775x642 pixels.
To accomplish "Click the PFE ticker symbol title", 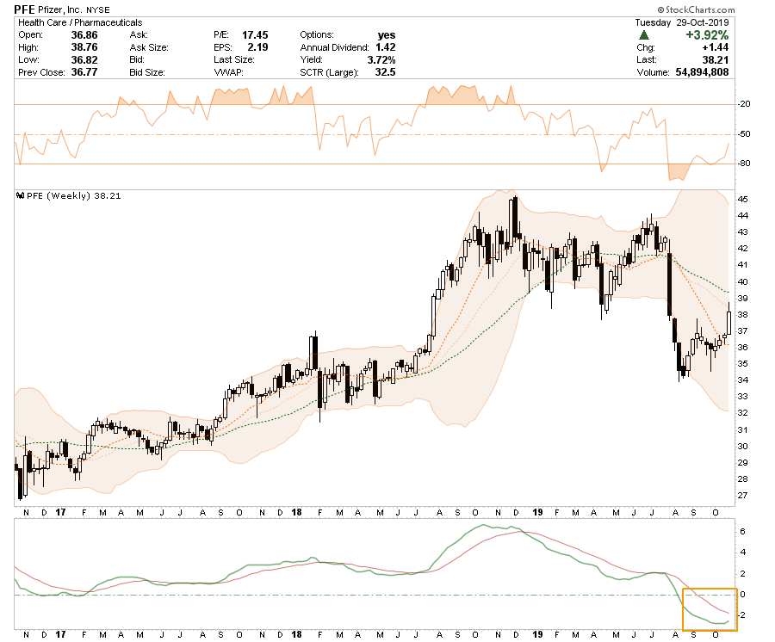I will (x=24, y=9).
